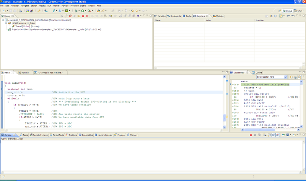Switch to the Outline tab

click(257, 72)
